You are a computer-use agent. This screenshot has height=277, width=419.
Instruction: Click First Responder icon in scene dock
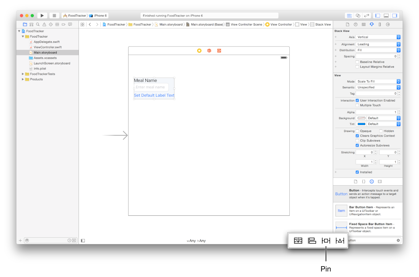pos(209,50)
